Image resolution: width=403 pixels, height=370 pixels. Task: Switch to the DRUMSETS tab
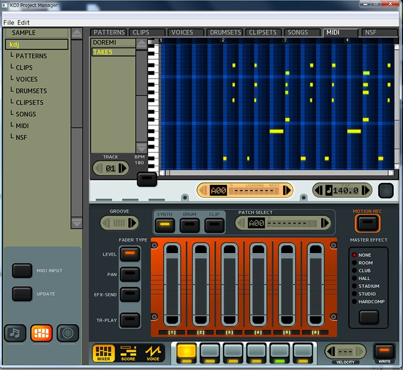coord(224,32)
